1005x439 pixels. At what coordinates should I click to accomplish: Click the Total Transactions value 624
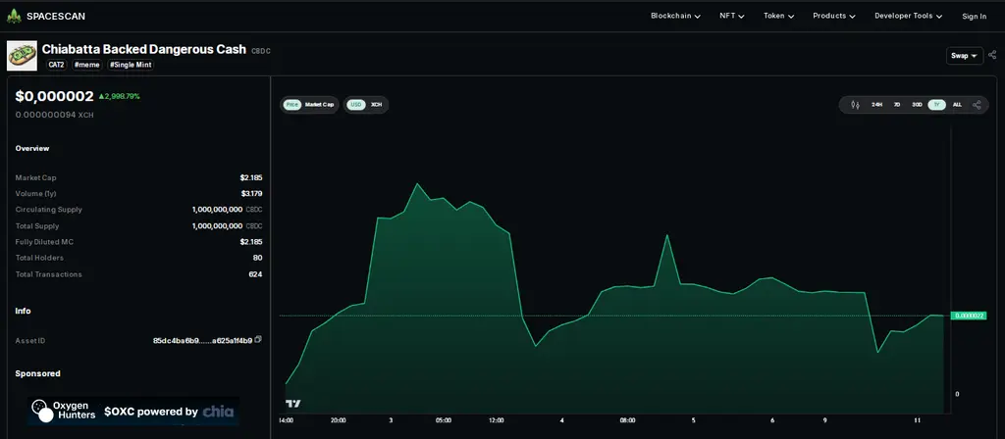coord(256,274)
